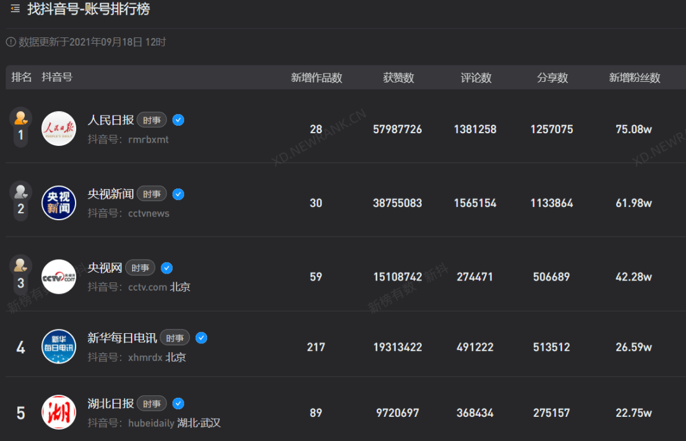Click verified badge next to 新华每日电讯
Viewport: 686px width, 441px height.
pos(201,338)
